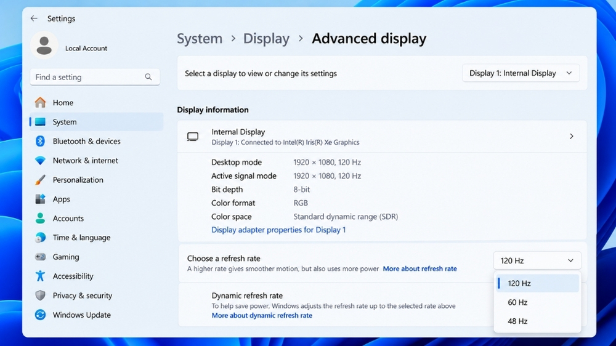Viewport: 616px width, 346px height.
Task: Navigate to Apps settings
Action: point(96,199)
